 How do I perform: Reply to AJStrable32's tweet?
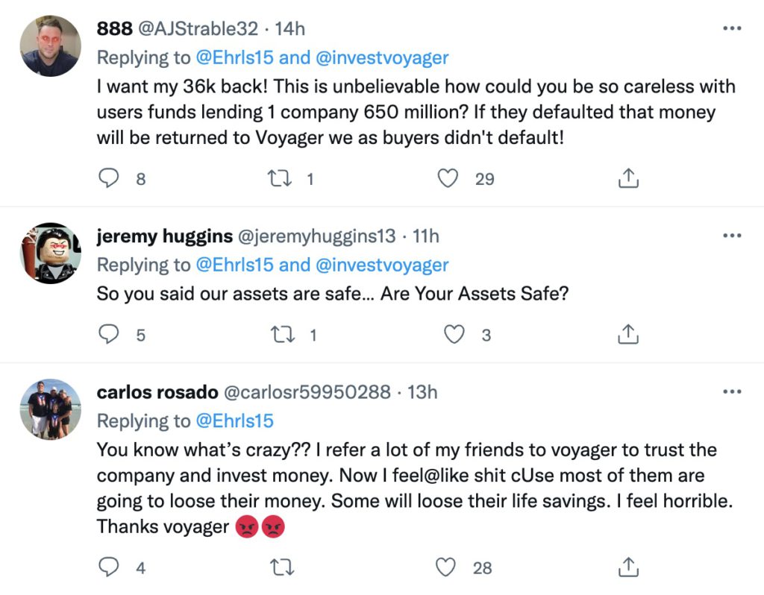pyautogui.click(x=110, y=178)
